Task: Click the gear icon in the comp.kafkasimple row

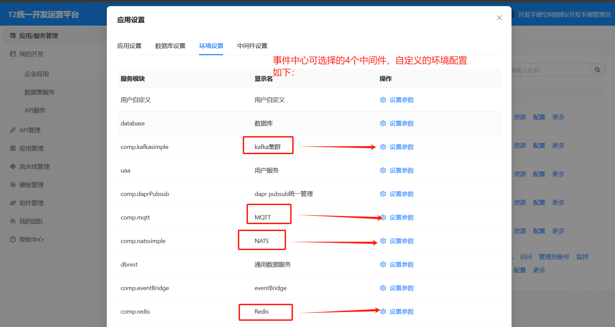Action: pyautogui.click(x=383, y=147)
